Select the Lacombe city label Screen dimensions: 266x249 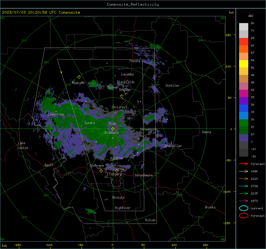point(127,74)
